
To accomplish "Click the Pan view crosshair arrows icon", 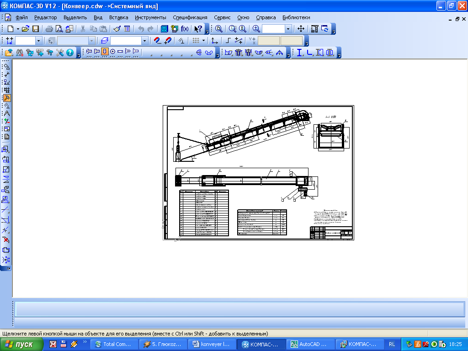I will point(301,29).
